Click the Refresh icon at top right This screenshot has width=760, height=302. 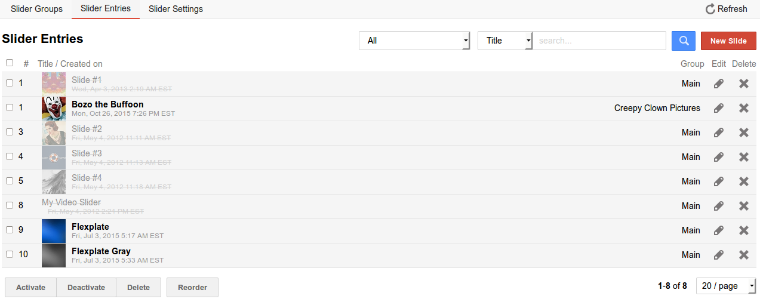click(x=710, y=9)
